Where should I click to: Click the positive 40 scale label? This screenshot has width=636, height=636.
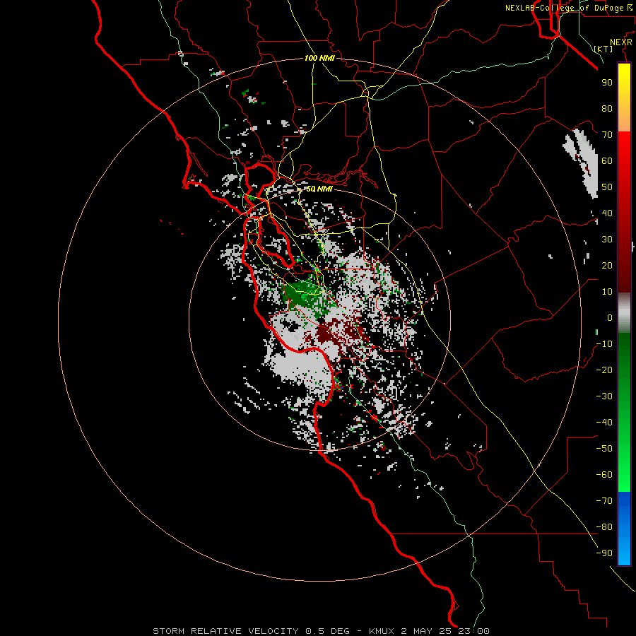(x=607, y=213)
